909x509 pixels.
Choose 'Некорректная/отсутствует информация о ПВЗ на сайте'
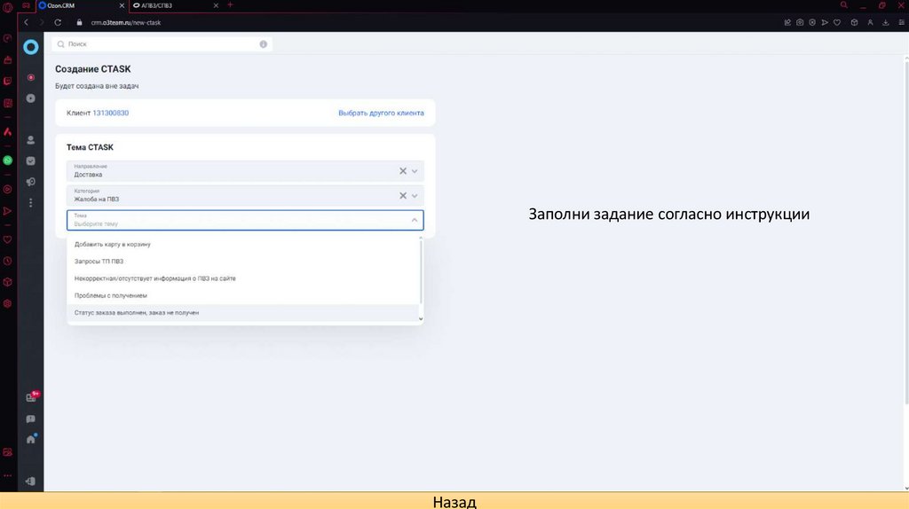click(243, 278)
